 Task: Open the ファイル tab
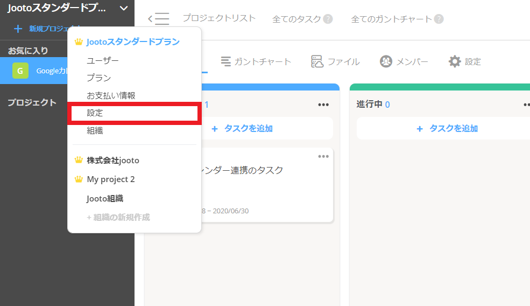click(x=343, y=61)
